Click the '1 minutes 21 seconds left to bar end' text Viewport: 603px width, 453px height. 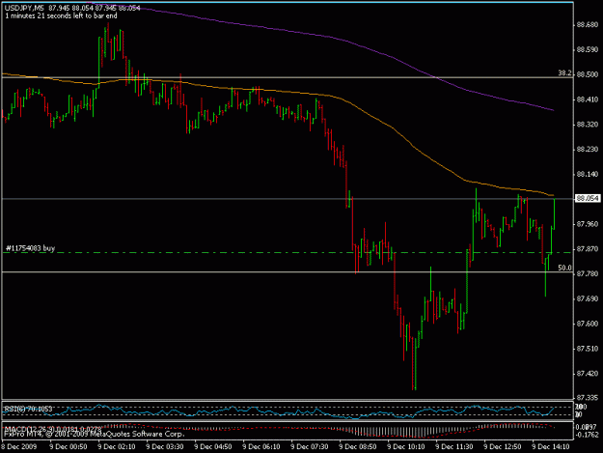point(61,15)
